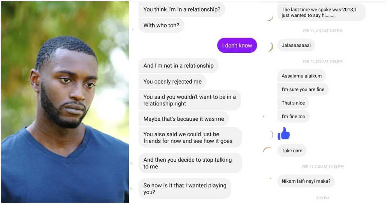Click the "Assalamu alaikum" message bubble

tap(301, 76)
